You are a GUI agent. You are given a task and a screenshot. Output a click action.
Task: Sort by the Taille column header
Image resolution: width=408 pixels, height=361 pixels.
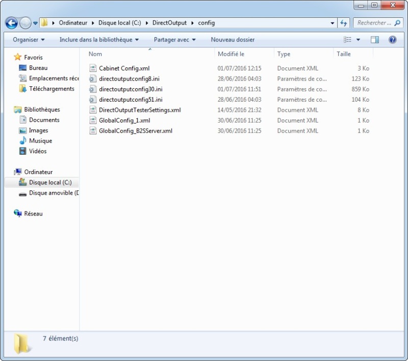click(343, 54)
